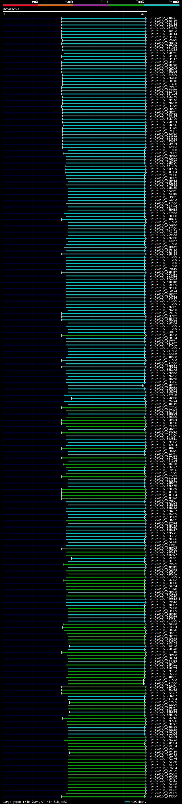This screenshot has width=182, height=804.
Task: Click the purple ~60% identity legend segment
Action: (x=91, y=5)
